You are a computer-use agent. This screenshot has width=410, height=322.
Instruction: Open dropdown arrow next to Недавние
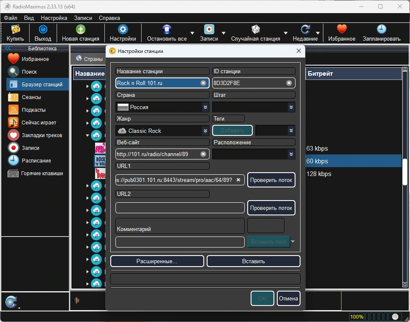(318, 33)
